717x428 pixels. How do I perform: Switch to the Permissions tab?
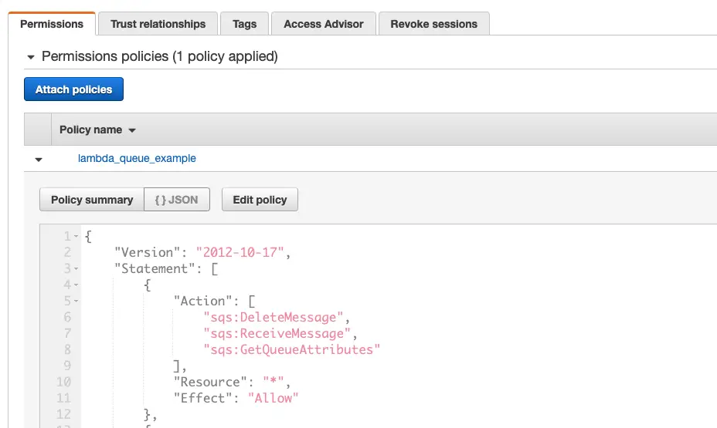(52, 24)
